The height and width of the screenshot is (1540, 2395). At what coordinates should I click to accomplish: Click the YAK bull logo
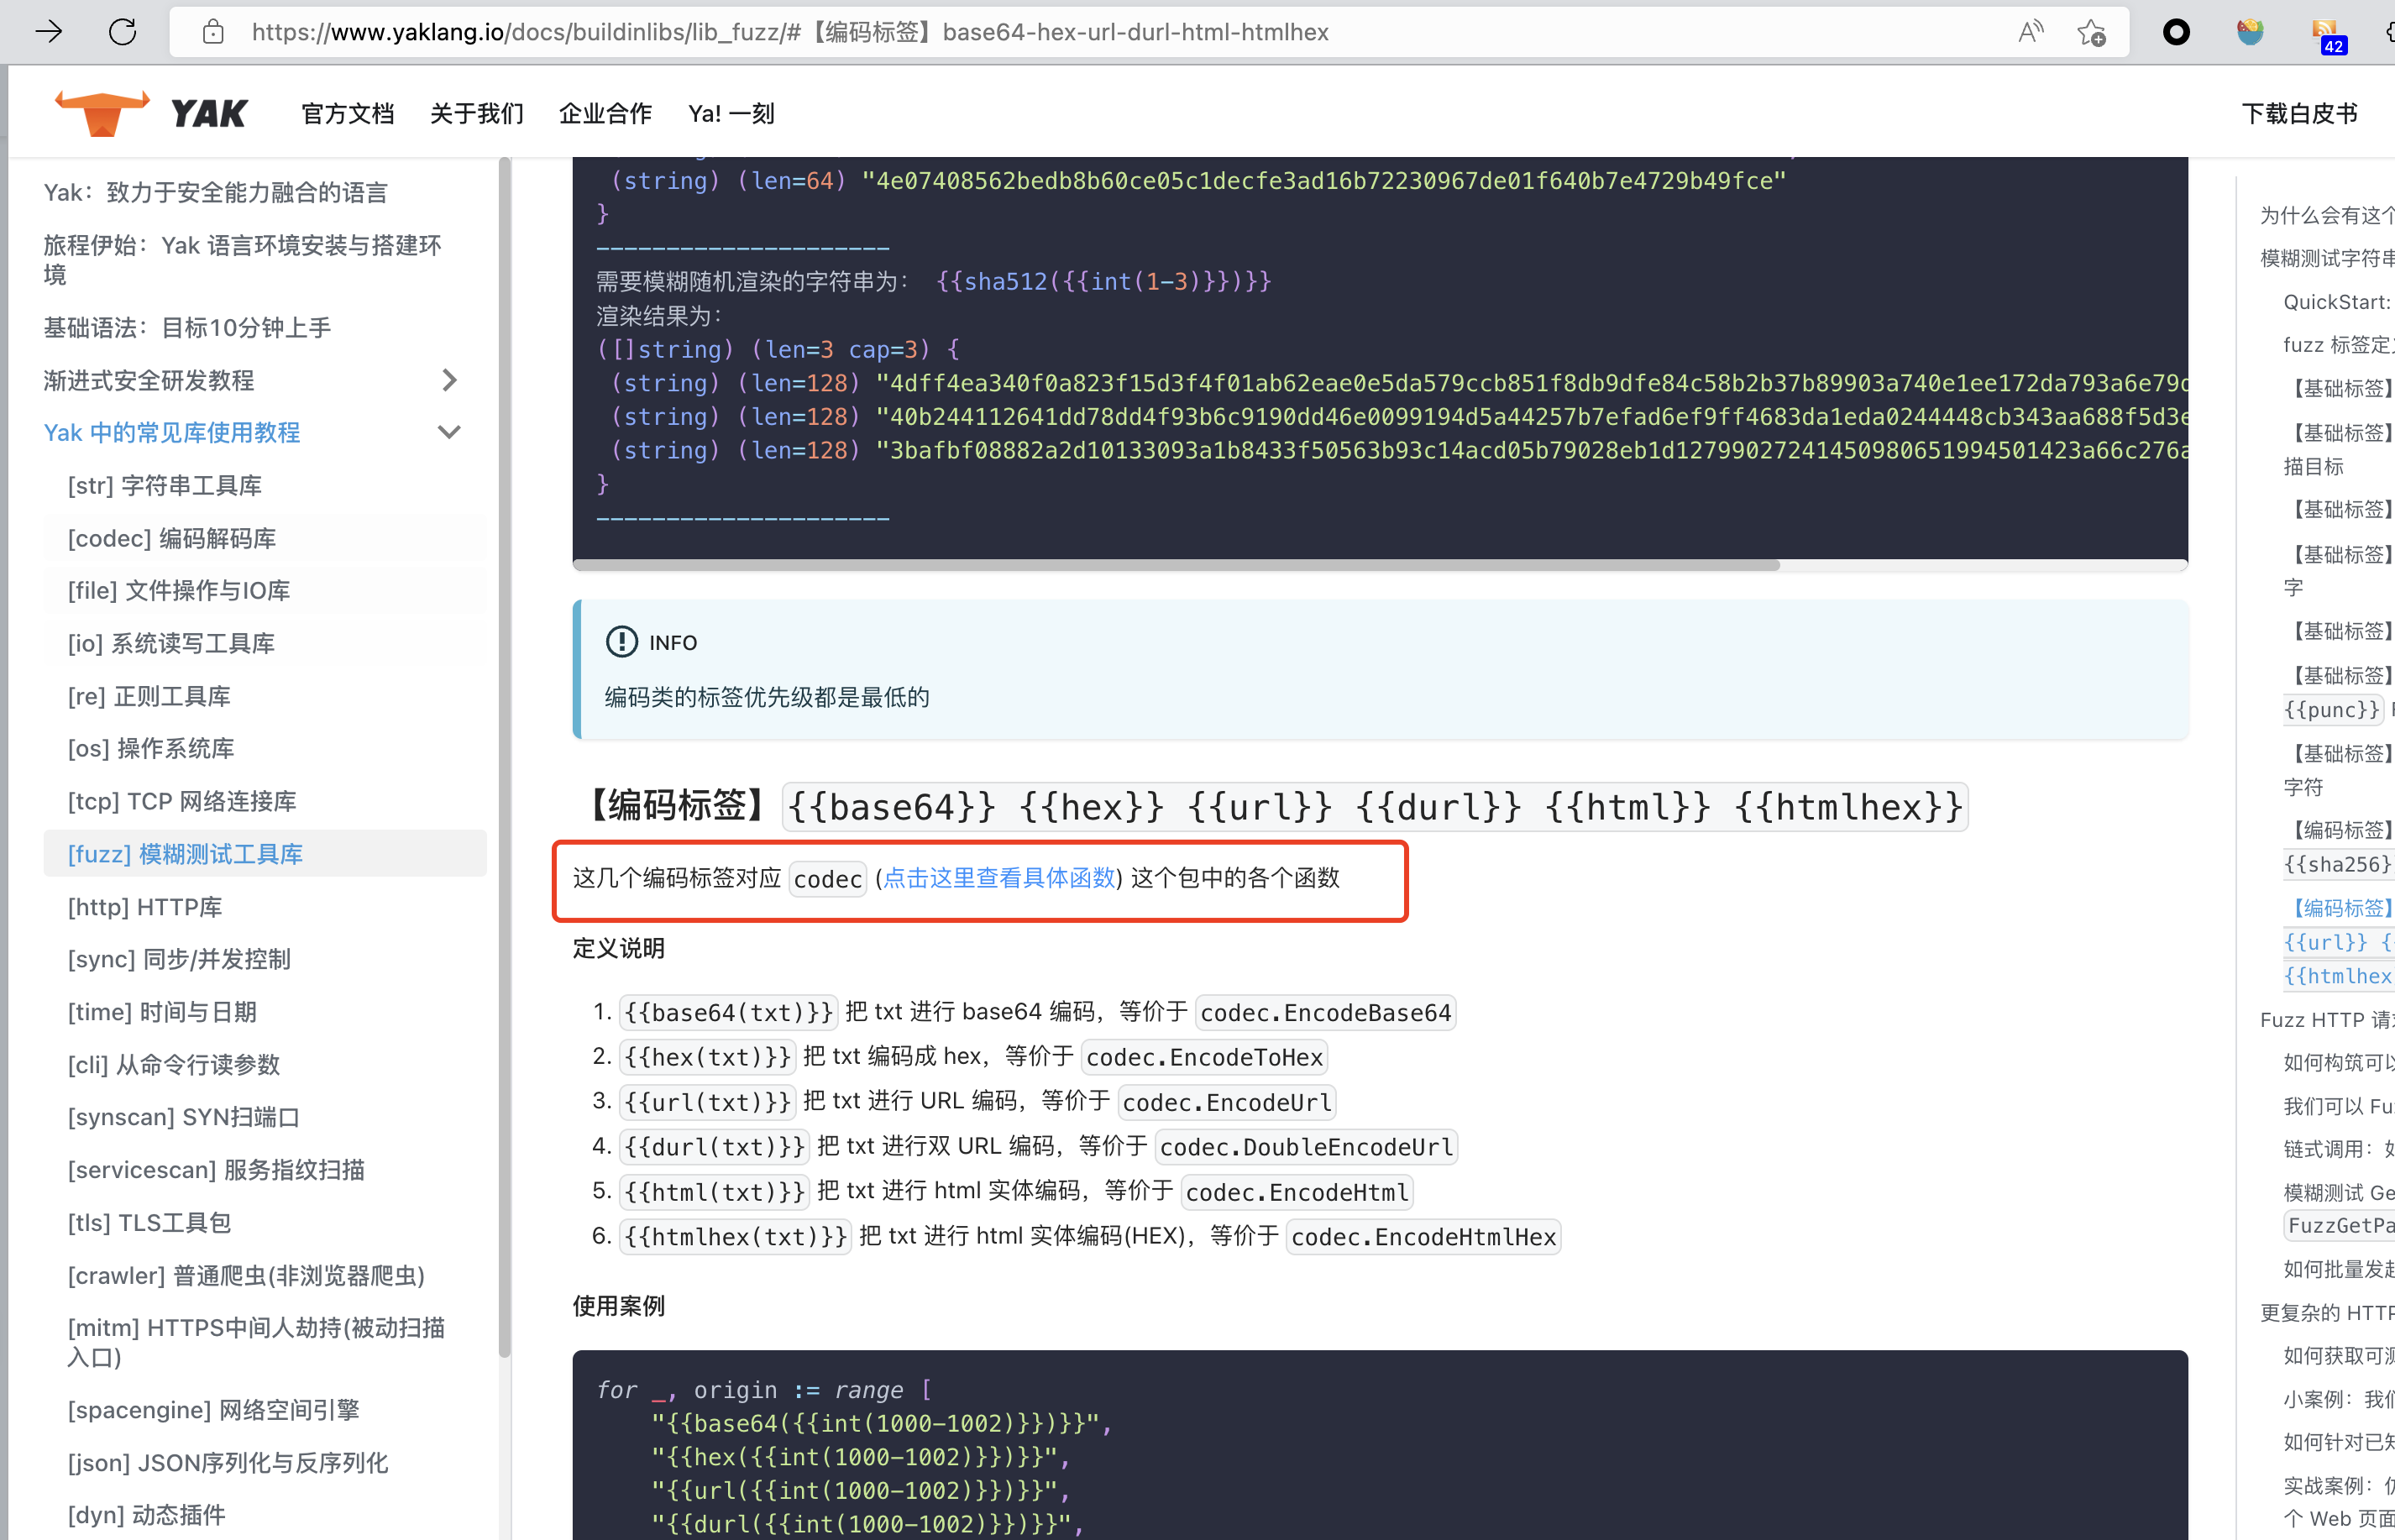pos(101,111)
